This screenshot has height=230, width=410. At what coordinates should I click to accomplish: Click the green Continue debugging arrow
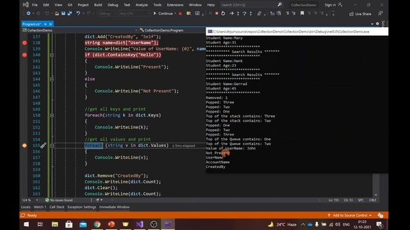155,13
